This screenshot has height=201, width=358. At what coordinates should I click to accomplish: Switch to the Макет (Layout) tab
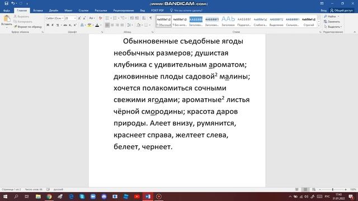68,11
